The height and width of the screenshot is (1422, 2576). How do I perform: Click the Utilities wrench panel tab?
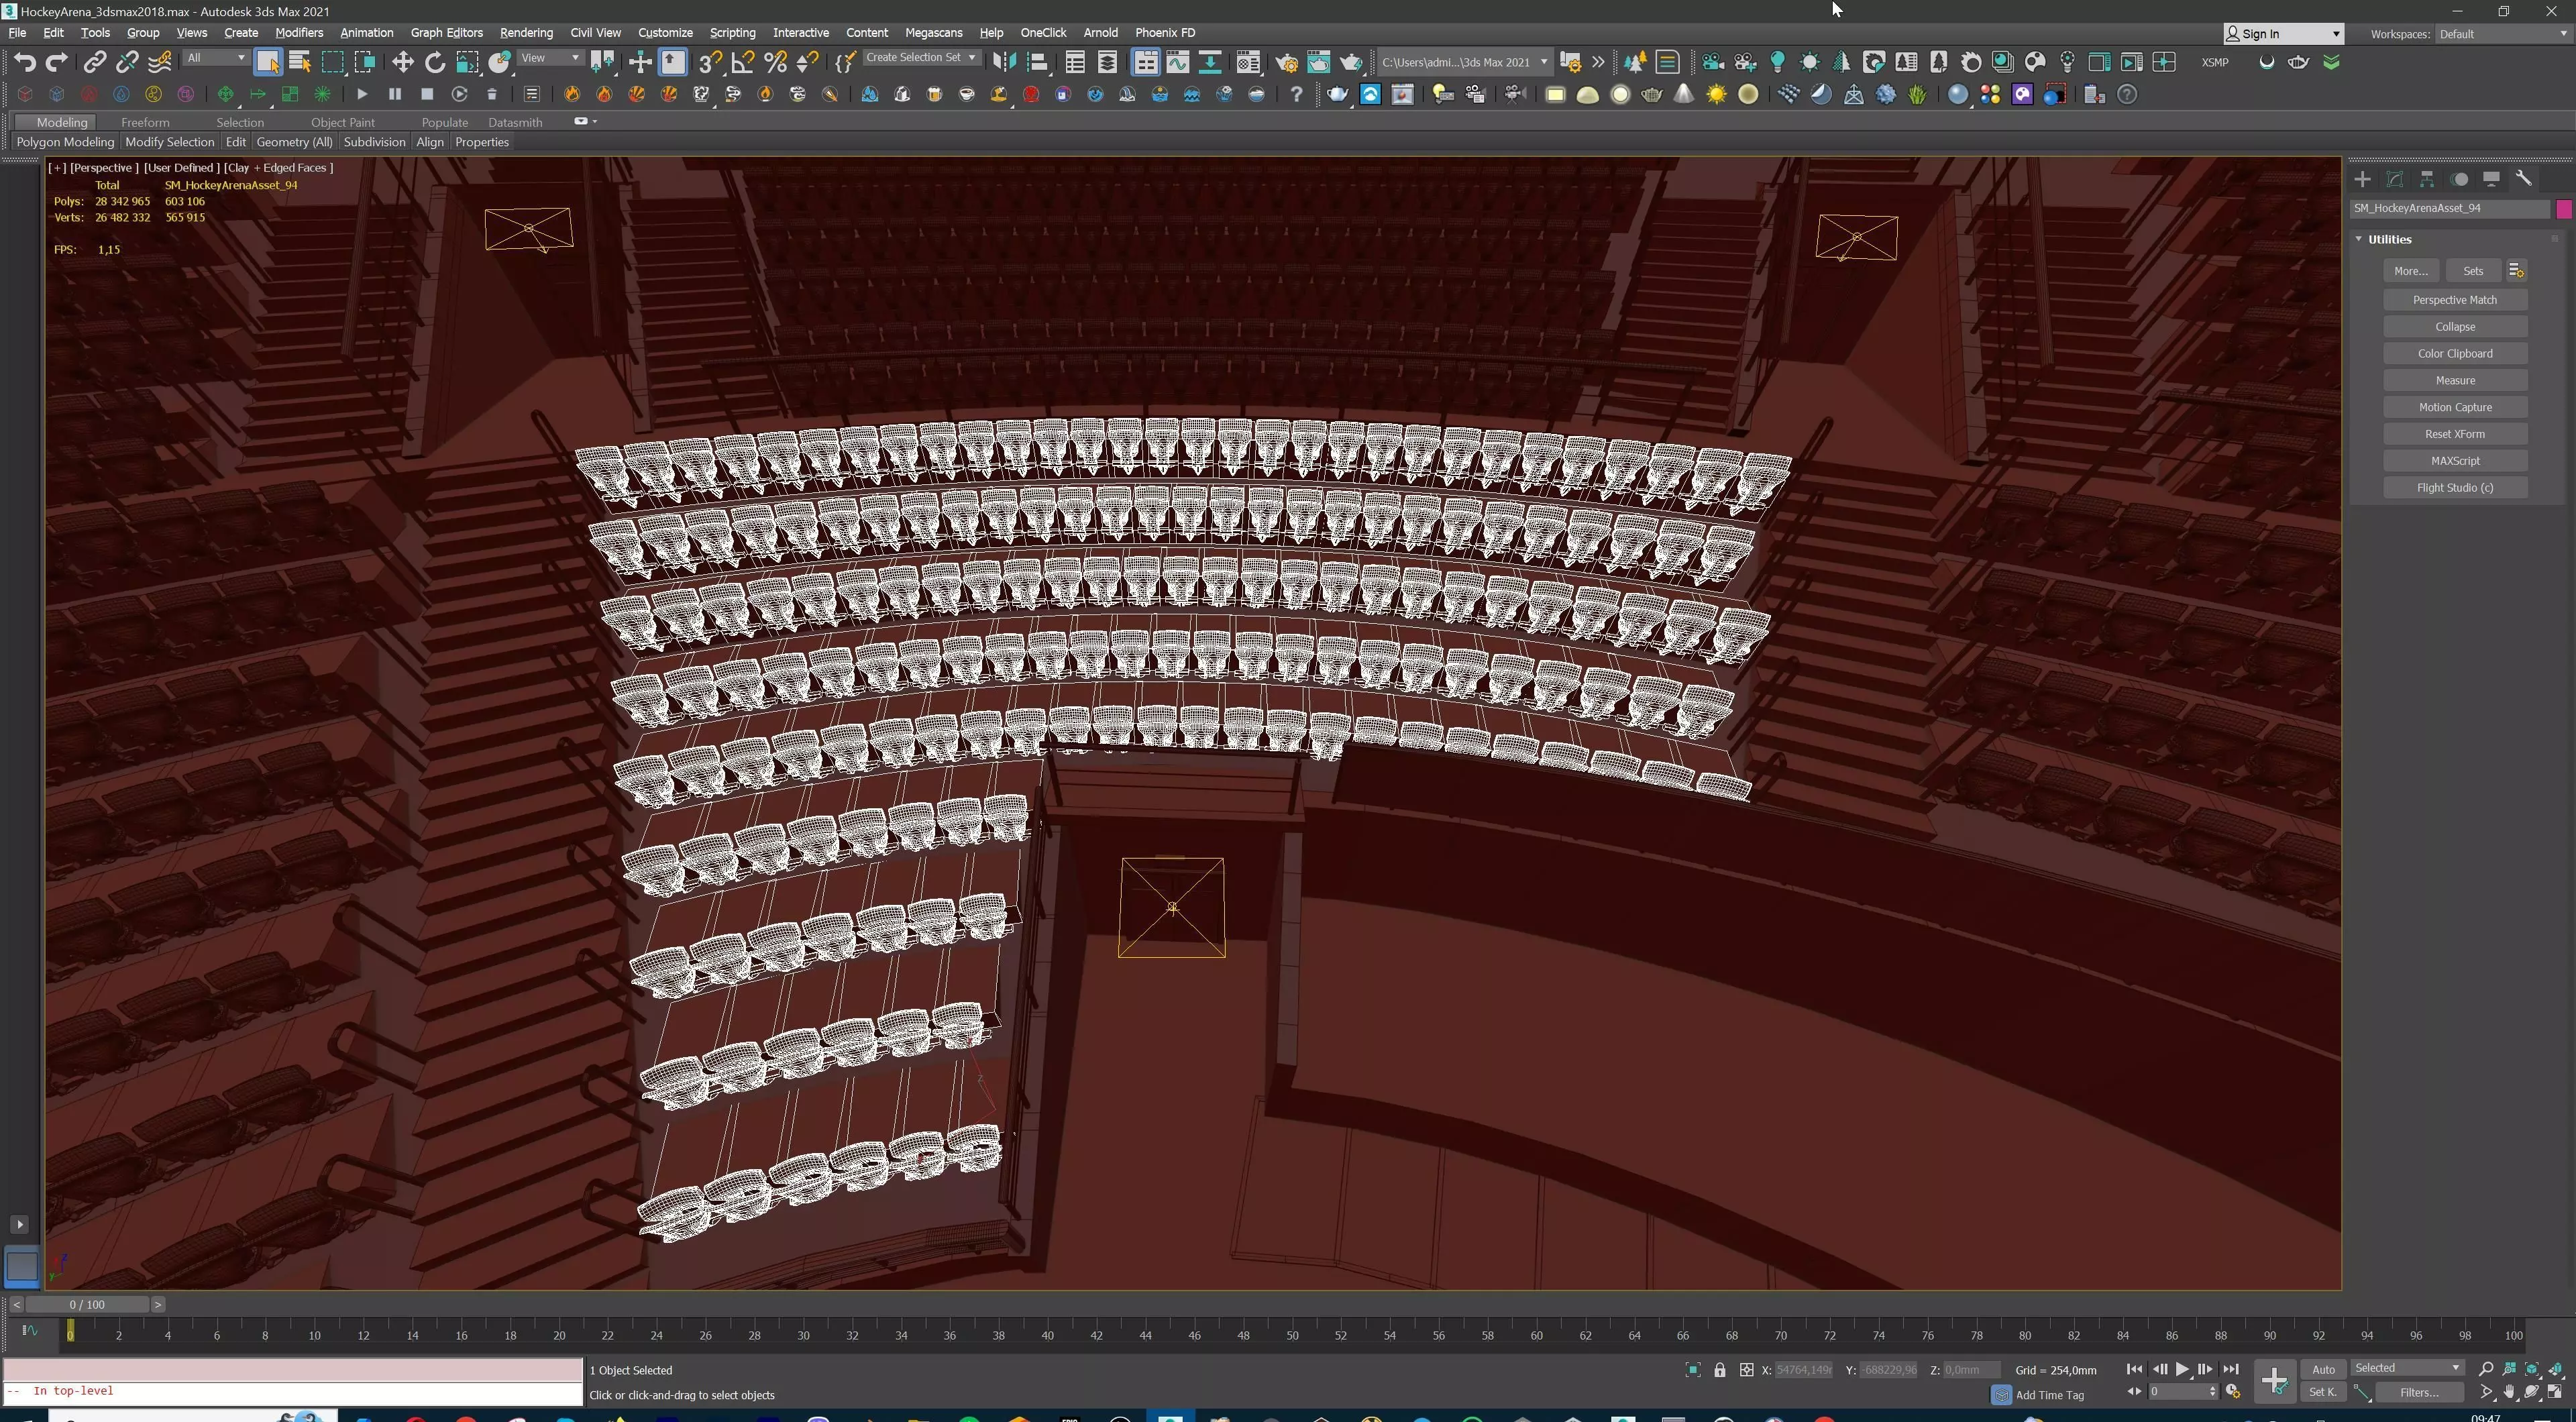coord(2524,178)
